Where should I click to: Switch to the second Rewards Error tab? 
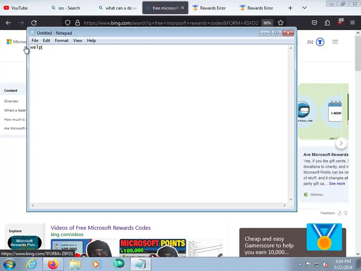coord(259,8)
